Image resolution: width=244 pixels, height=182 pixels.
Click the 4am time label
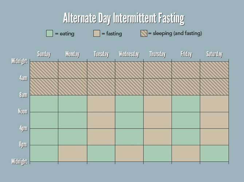pyautogui.click(x=23, y=78)
